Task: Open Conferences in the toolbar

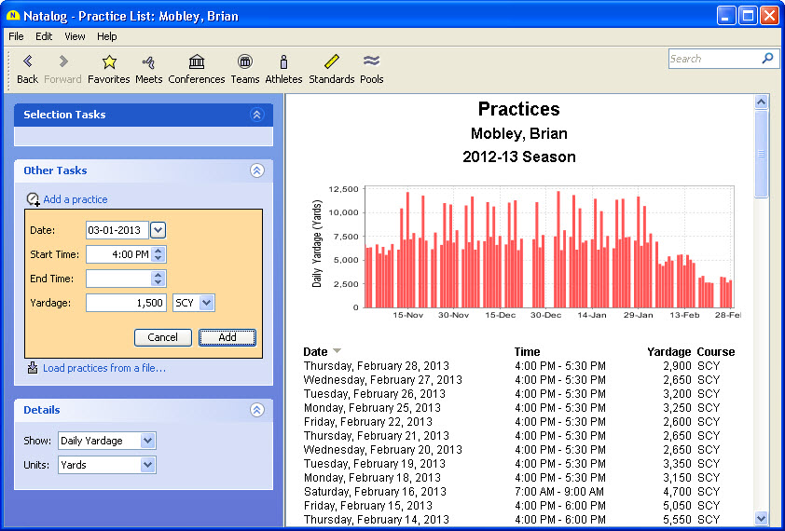Action: click(197, 62)
